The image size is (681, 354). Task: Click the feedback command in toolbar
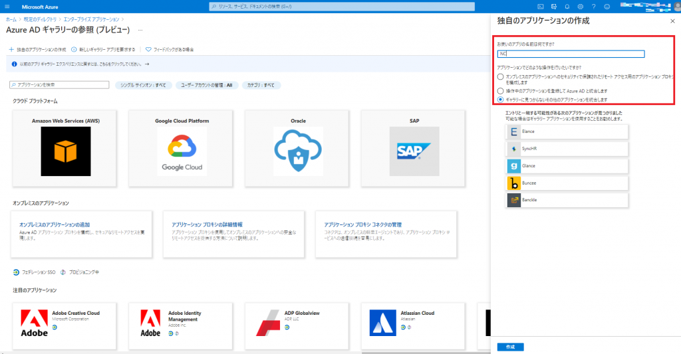(170, 49)
